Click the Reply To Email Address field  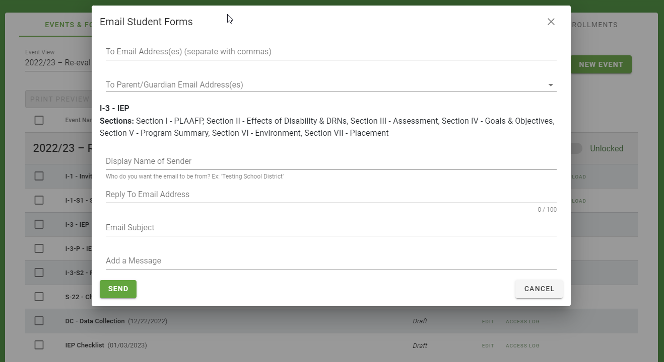coord(331,195)
